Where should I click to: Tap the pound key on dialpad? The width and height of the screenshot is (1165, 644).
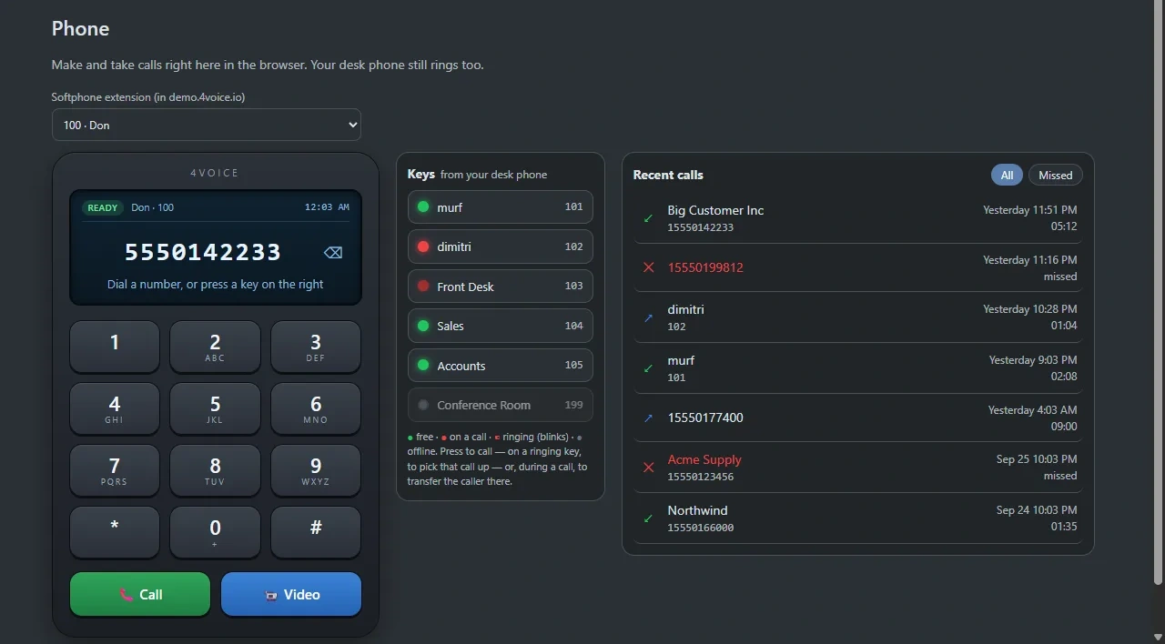point(316,532)
